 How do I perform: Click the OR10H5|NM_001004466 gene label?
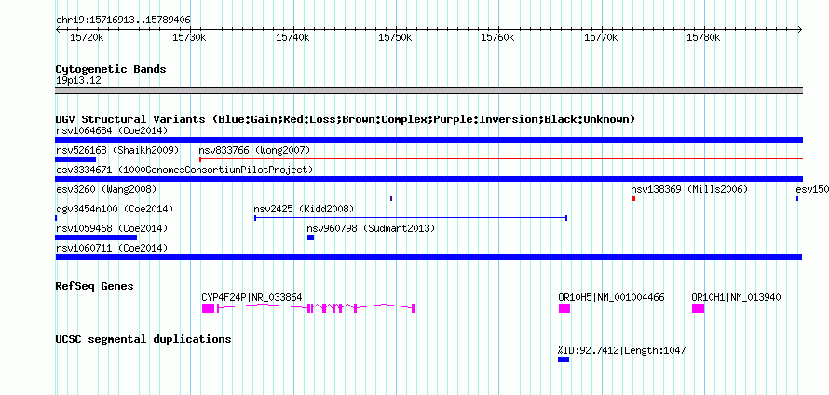click(611, 298)
